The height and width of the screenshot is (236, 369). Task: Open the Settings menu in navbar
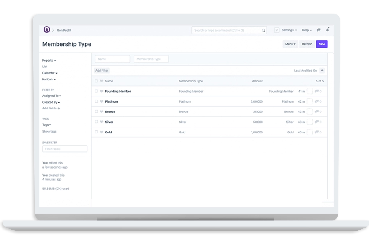pyautogui.click(x=289, y=30)
